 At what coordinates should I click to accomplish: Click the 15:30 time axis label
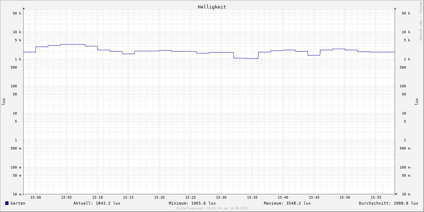(x=221, y=198)
